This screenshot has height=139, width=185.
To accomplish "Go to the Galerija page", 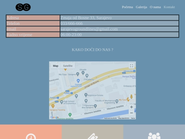I will [141, 7].
